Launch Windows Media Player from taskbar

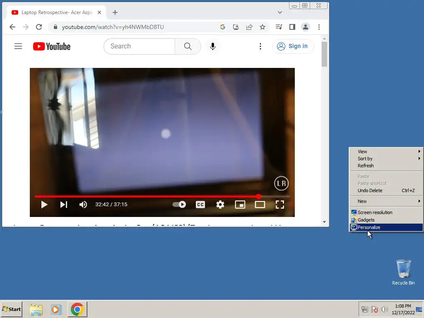[56, 309]
